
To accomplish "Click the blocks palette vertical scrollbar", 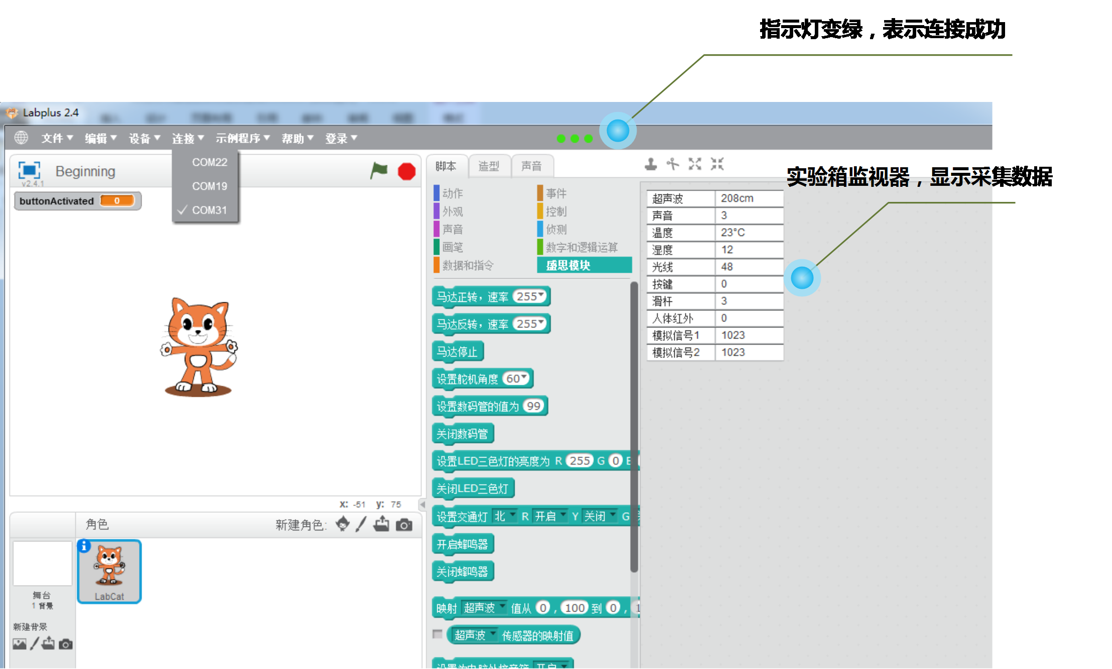I will pos(634,427).
